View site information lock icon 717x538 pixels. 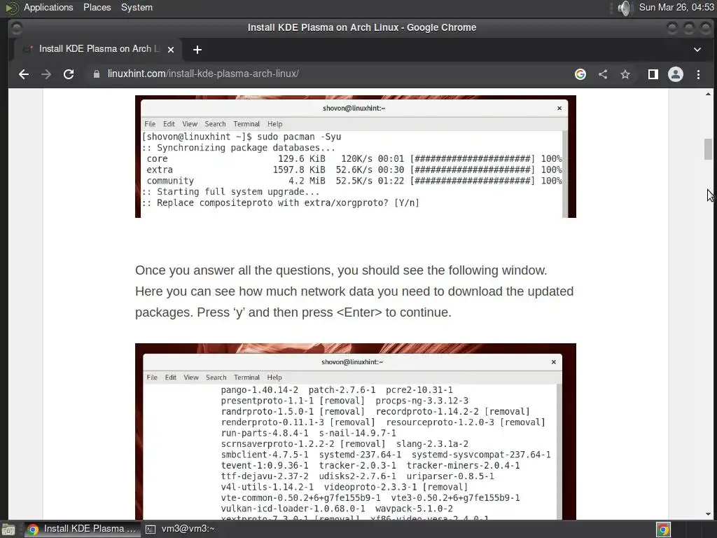pyautogui.click(x=97, y=74)
